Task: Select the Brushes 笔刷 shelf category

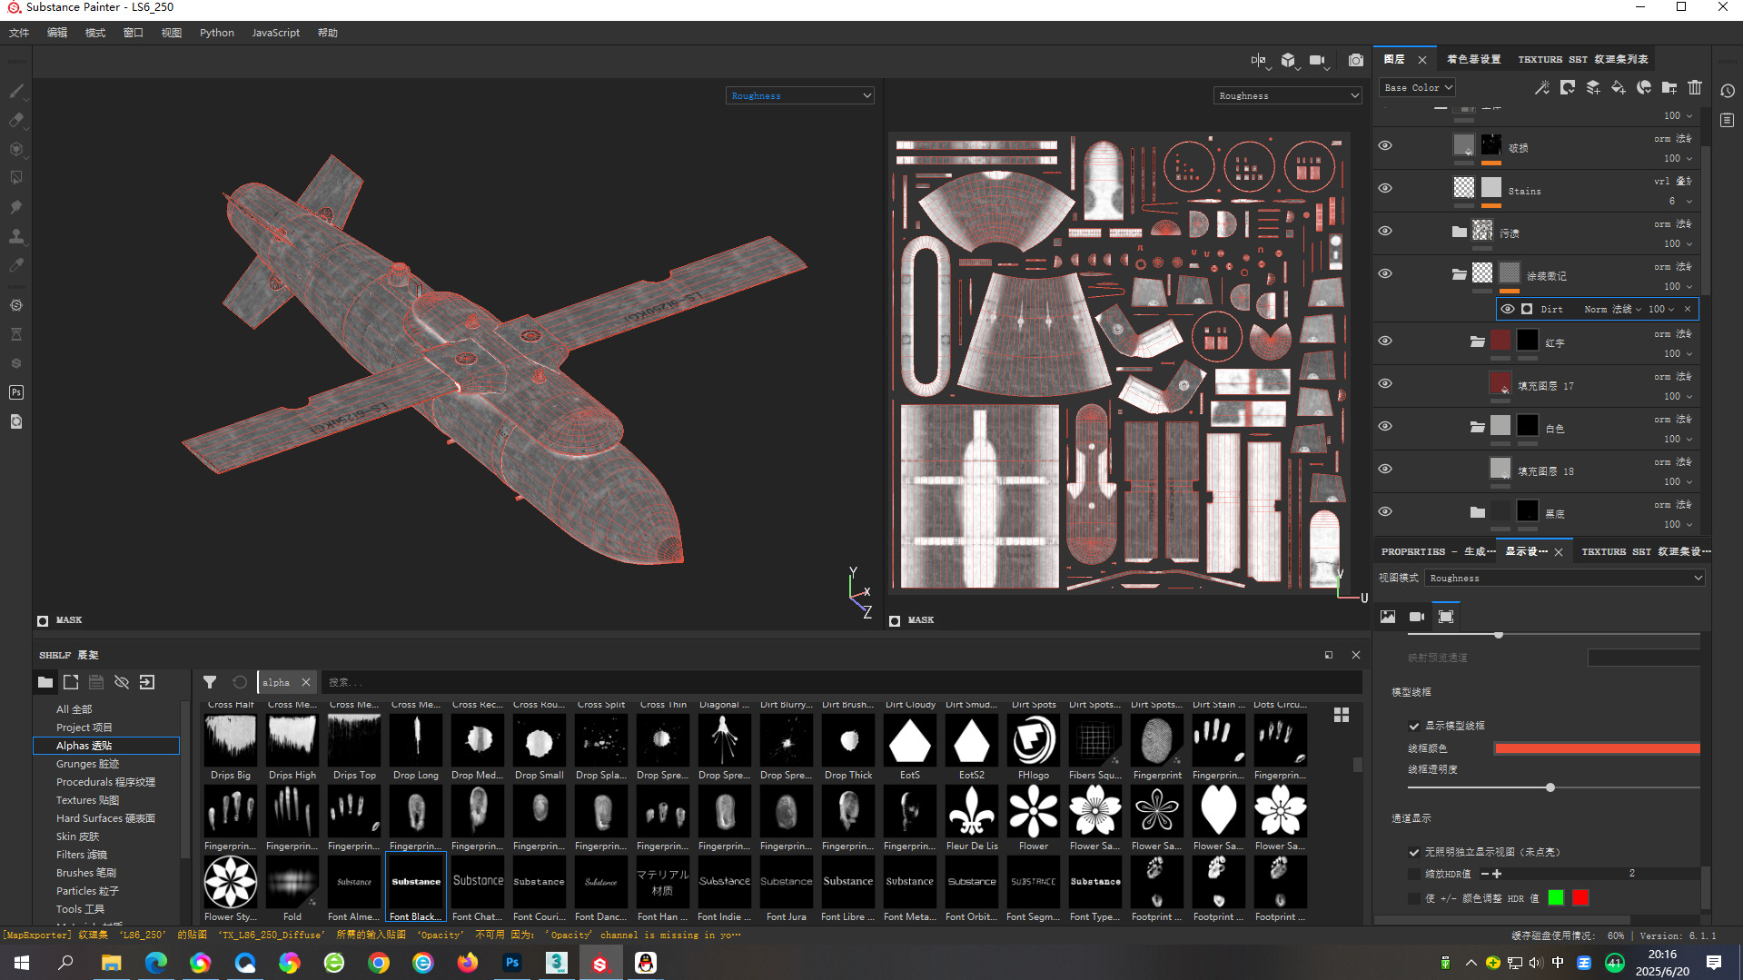Action: (x=86, y=873)
